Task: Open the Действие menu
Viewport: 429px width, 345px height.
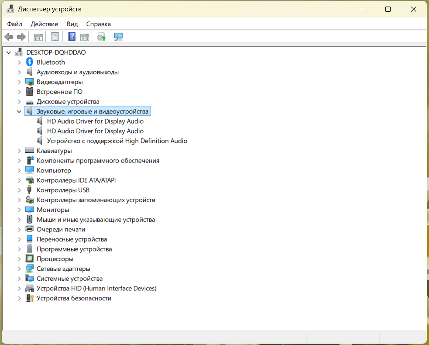Action: click(x=45, y=24)
